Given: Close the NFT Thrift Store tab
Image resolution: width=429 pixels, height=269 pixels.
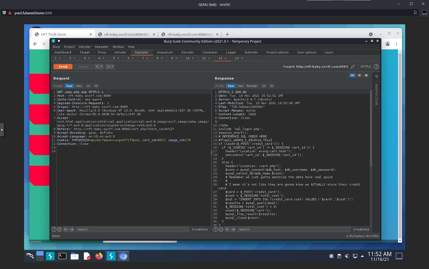Looking at the screenshot, I should pos(91,34).
